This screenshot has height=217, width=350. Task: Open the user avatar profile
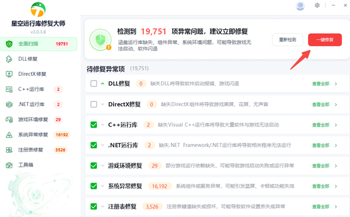click(x=300, y=6)
